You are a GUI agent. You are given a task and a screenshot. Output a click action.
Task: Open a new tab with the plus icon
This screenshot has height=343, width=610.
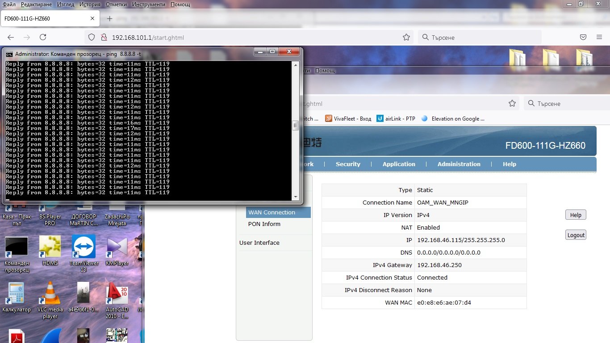110,19
